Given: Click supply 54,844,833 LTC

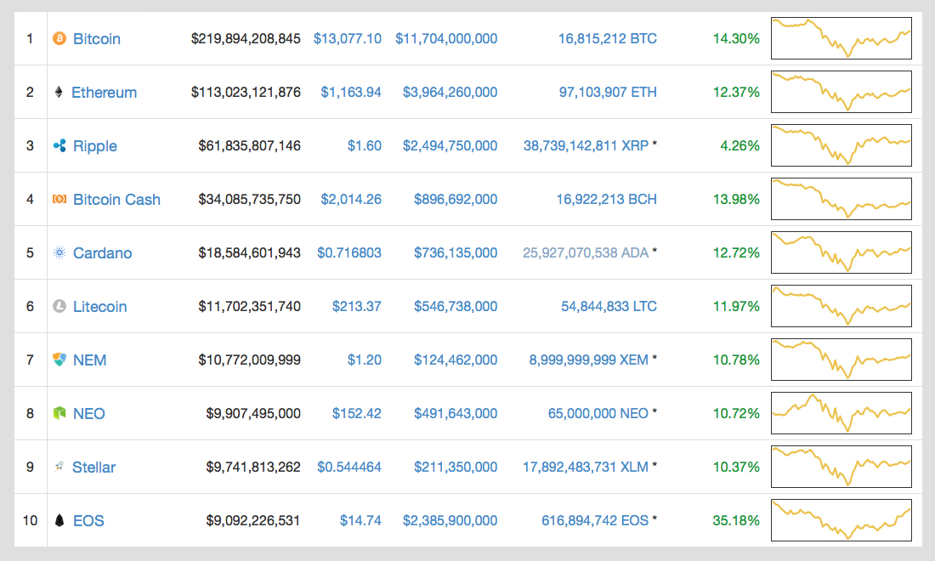Looking at the screenshot, I should 609,307.
